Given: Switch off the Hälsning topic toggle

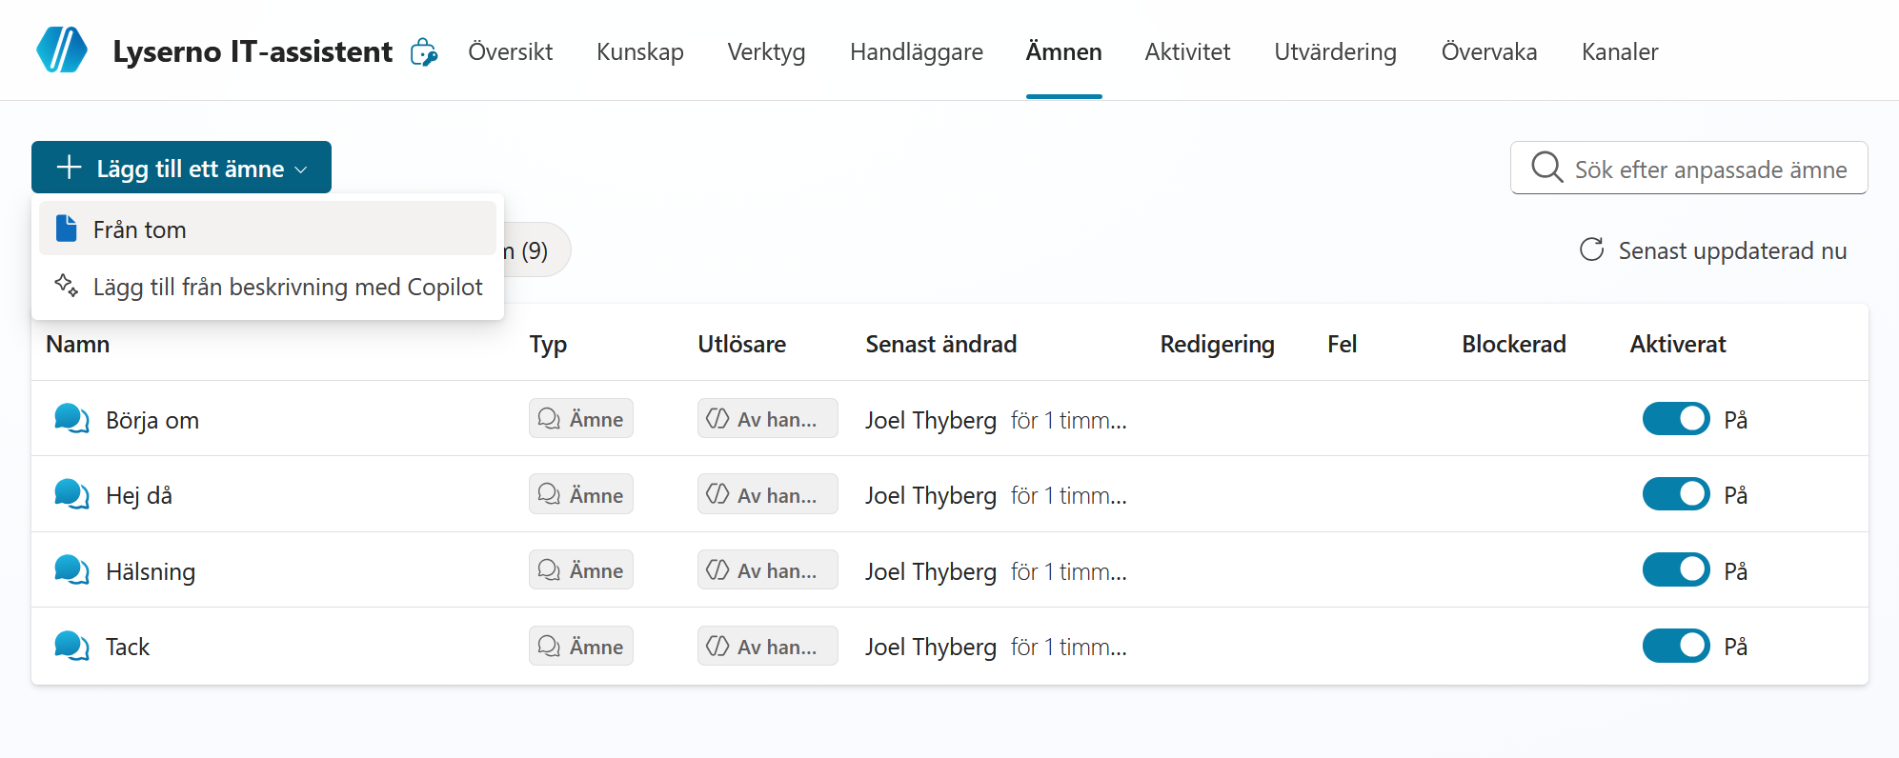Looking at the screenshot, I should pos(1676,570).
